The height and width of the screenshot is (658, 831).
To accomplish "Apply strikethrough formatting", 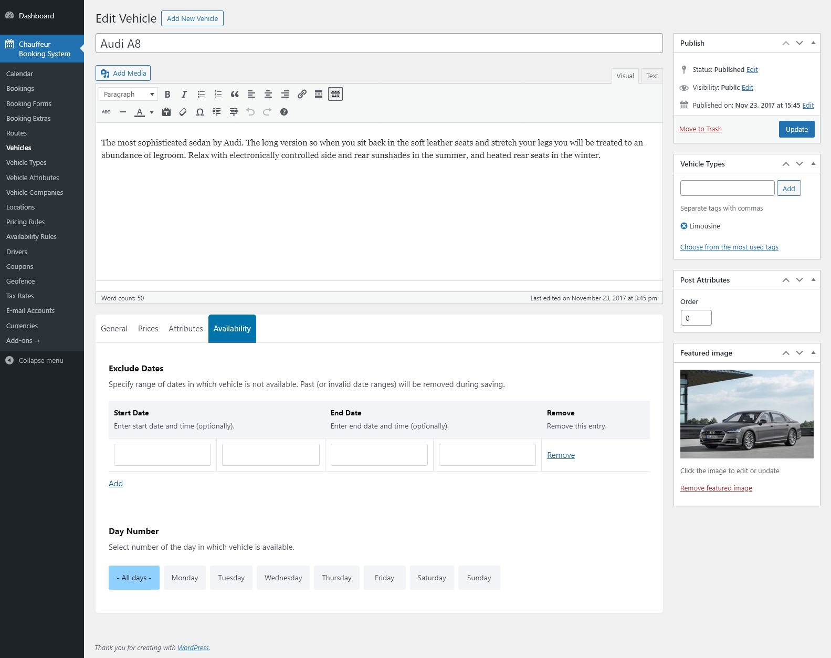I will coord(106,112).
